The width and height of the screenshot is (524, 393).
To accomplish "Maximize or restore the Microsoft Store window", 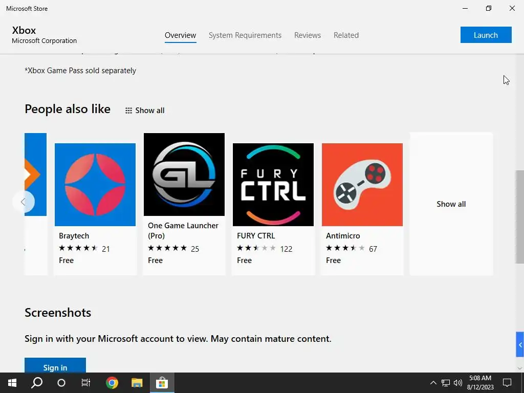I will click(489, 8).
